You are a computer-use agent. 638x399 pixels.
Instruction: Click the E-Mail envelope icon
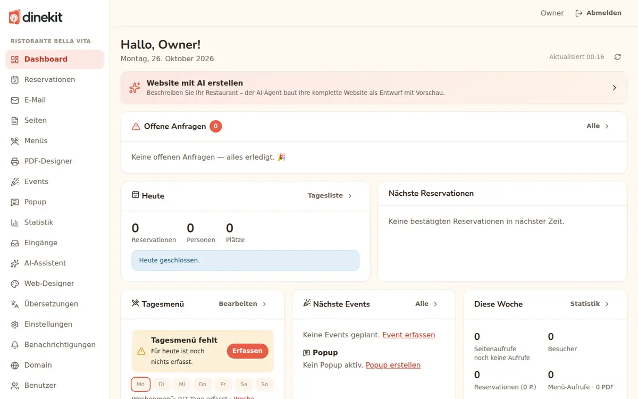click(x=15, y=100)
